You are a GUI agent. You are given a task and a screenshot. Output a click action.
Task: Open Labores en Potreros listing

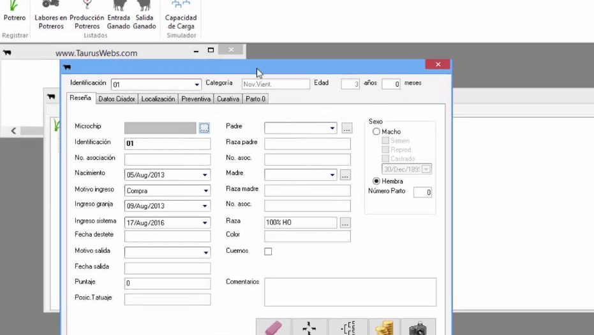tap(50, 15)
